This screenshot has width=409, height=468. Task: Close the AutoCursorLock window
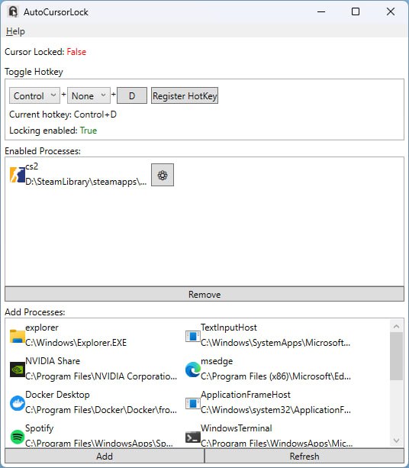(x=391, y=12)
